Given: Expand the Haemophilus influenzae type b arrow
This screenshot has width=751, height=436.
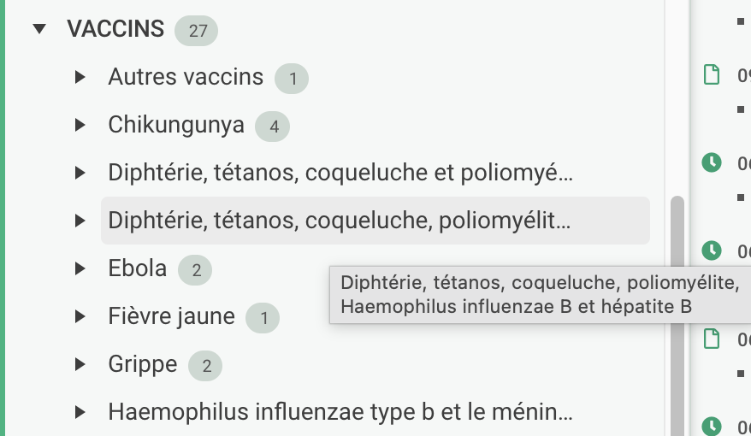Looking at the screenshot, I should point(80,413).
